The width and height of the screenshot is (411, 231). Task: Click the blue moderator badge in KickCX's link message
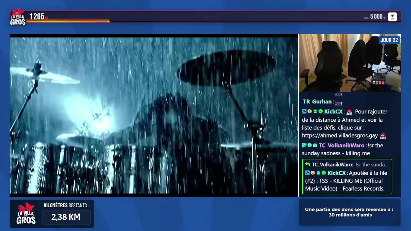click(x=304, y=112)
